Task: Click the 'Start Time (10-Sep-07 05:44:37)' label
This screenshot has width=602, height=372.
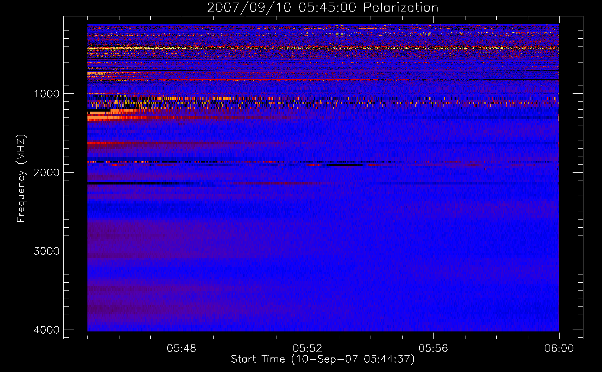Action: [323, 359]
